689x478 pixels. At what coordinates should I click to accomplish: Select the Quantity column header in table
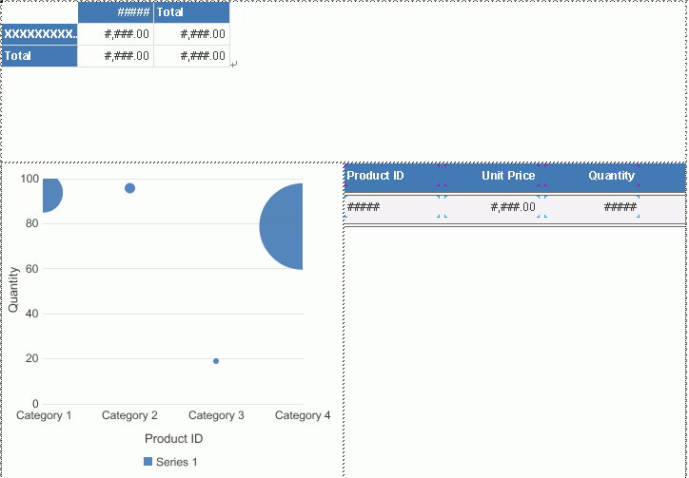point(612,176)
